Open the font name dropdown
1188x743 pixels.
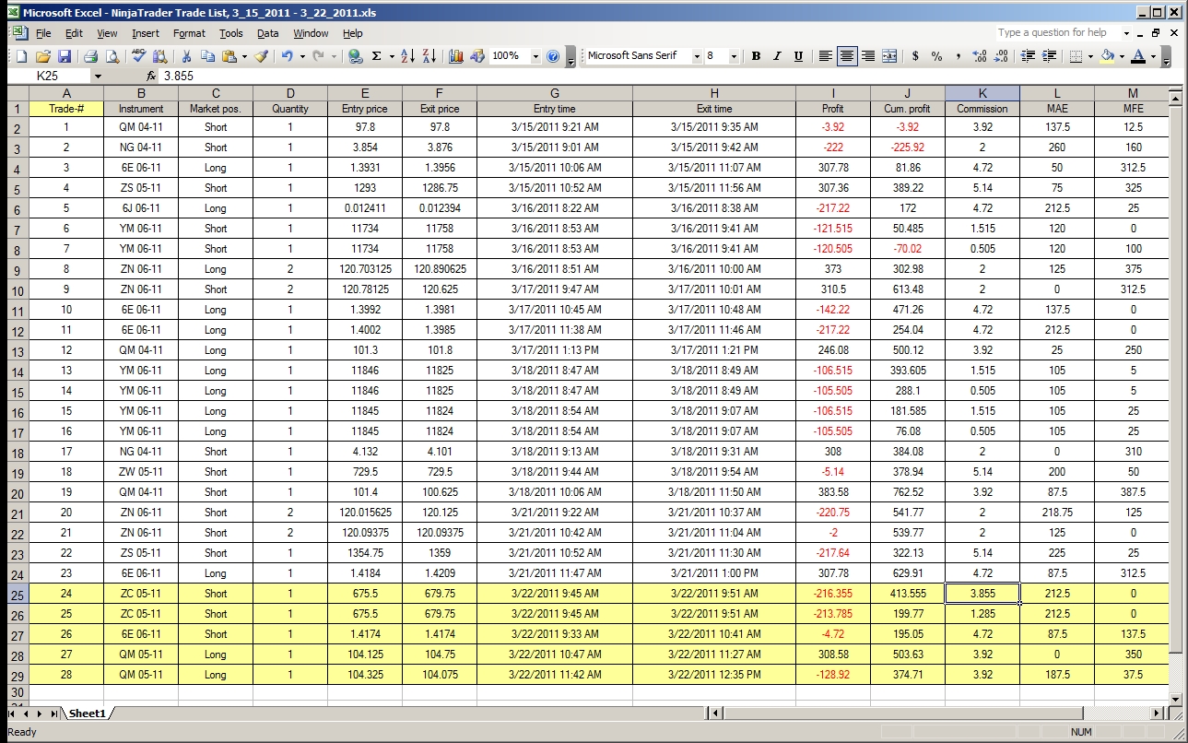coord(696,56)
